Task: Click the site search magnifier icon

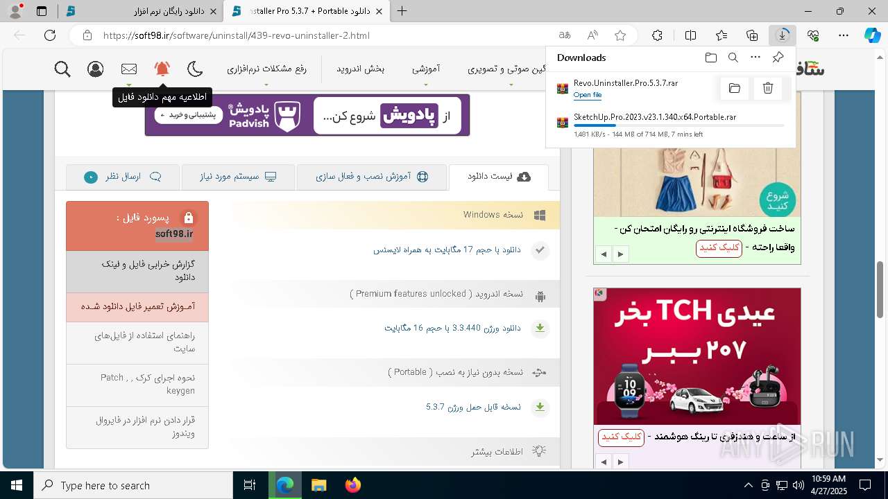Action: pos(62,69)
